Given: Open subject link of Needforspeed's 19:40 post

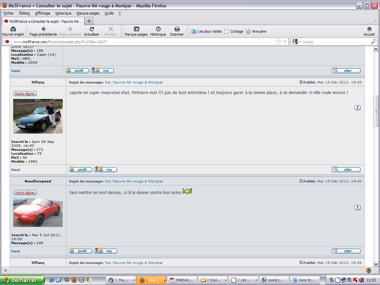Looking at the screenshot, I should click(x=134, y=181).
